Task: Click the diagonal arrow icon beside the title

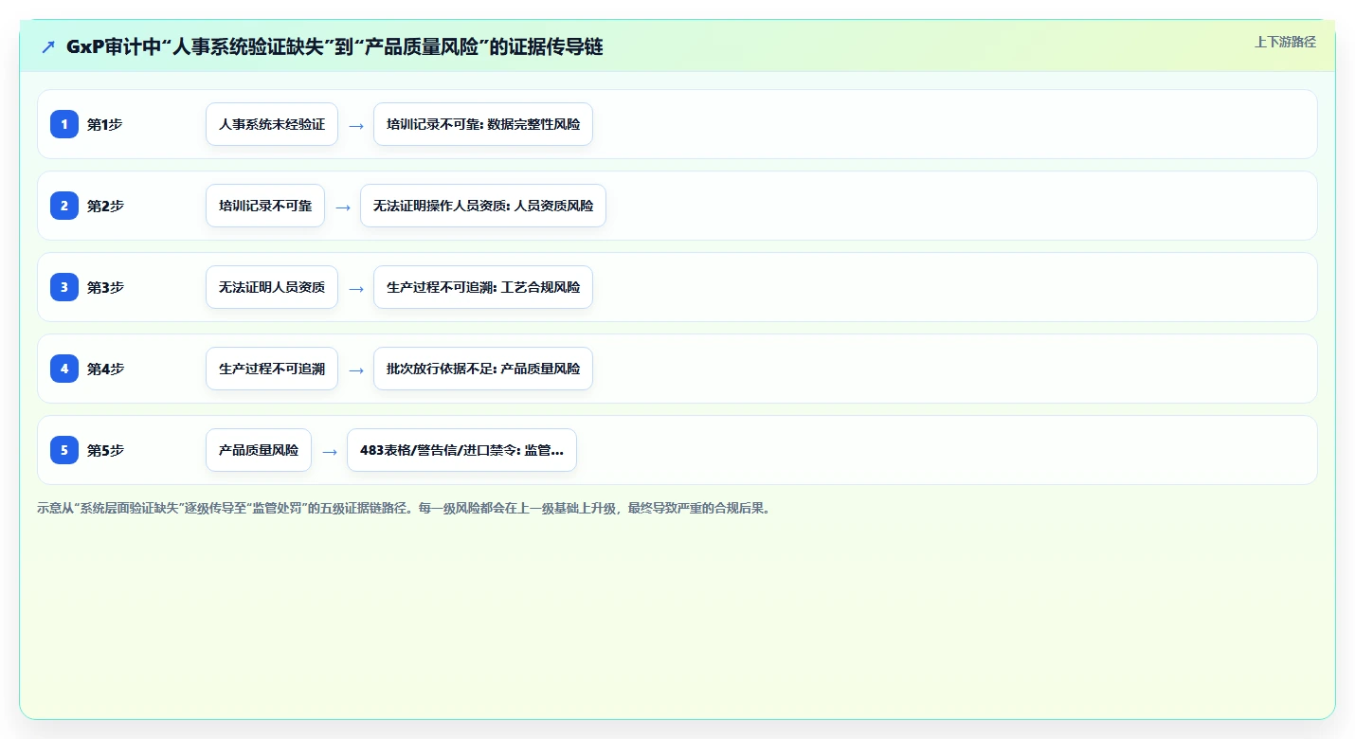Action: 48,47
